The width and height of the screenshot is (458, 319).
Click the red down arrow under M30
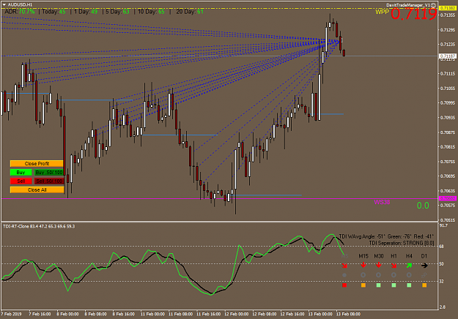[379, 265]
